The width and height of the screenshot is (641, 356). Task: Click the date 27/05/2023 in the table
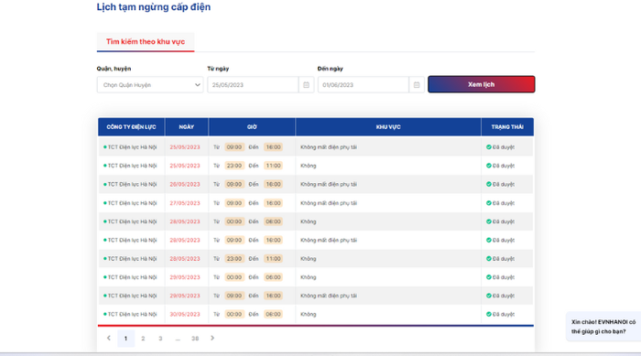(x=185, y=203)
